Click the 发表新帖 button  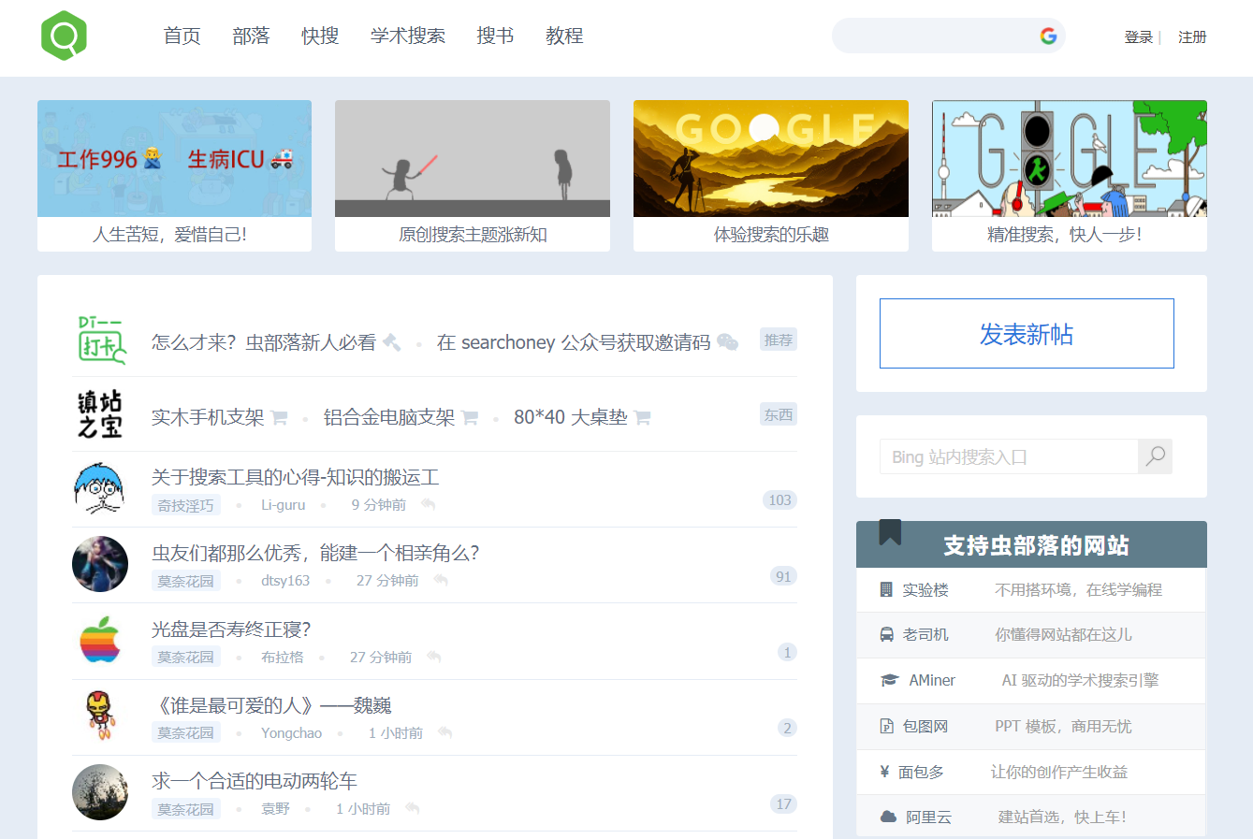pos(1027,334)
